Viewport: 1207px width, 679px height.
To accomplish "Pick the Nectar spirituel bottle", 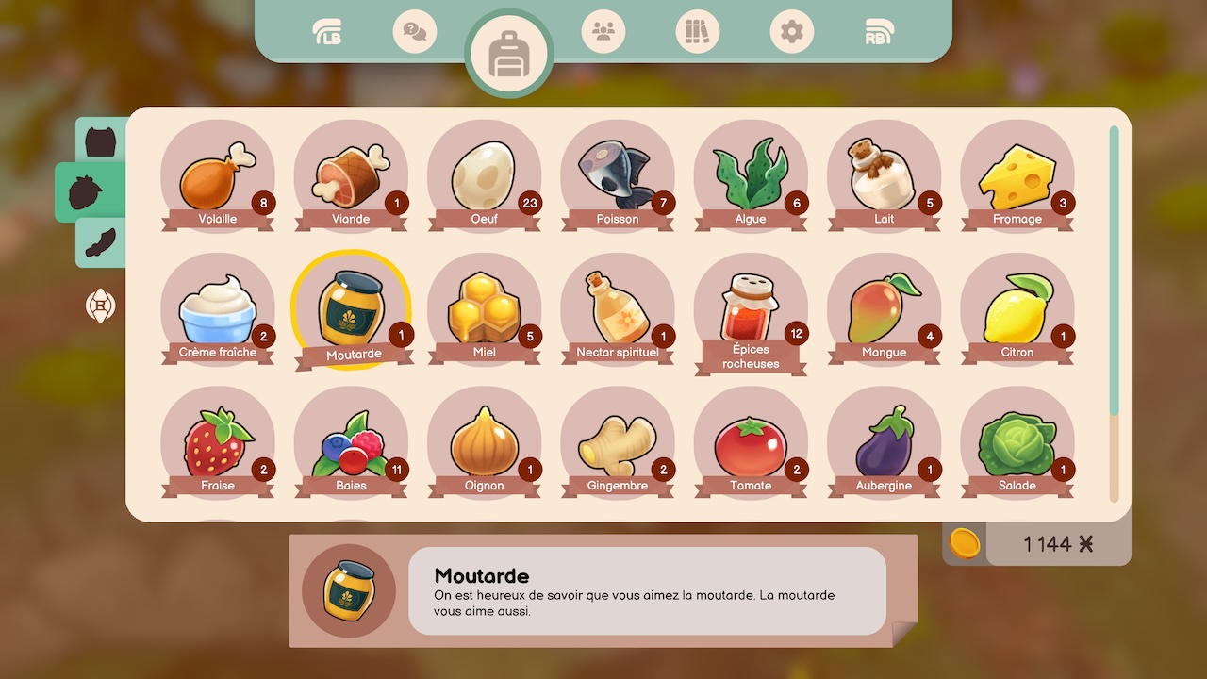I will pos(618,309).
